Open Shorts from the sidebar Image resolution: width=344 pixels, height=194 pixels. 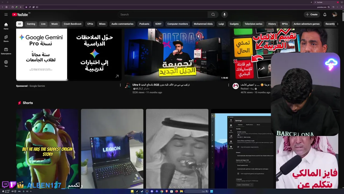[6, 39]
